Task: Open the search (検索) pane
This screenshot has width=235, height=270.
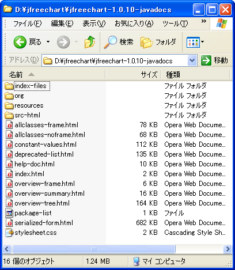Action: pos(118,42)
